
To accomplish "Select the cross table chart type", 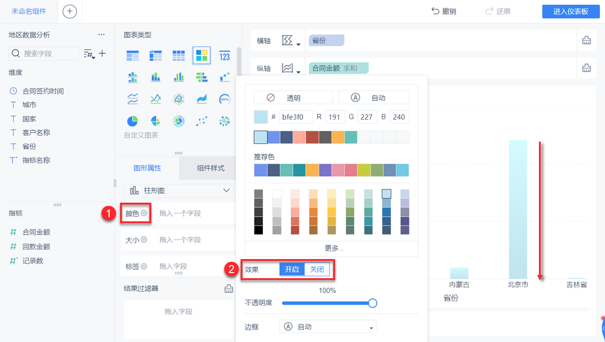I will [155, 56].
